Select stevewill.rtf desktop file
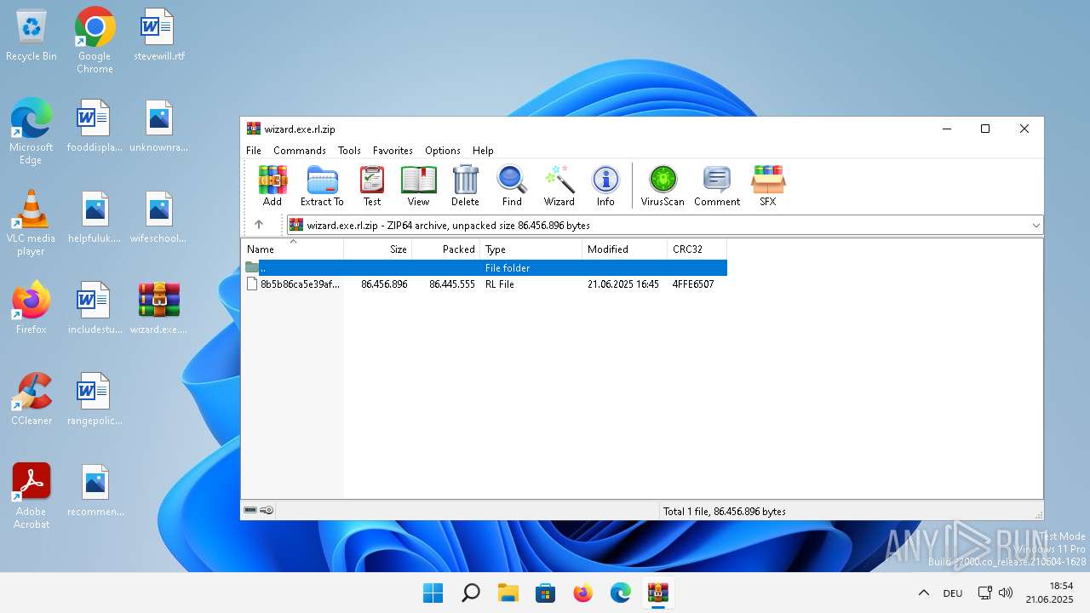This screenshot has width=1090, height=613. coord(158,36)
